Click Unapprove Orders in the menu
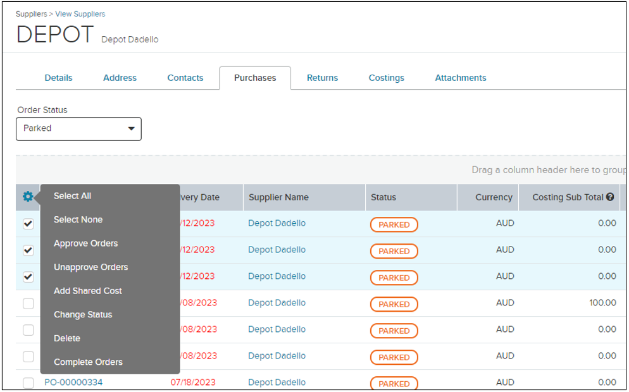Screen dimensions: 629x392 click(x=91, y=267)
